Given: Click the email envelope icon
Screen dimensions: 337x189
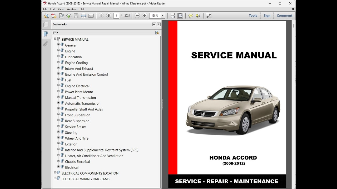Looking at the screenshot, I should 91,16.
